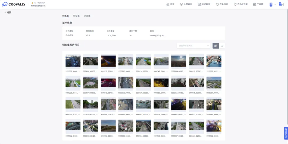Click the 9999997_00000 filename label
This screenshot has width=288, height=144.
point(108,136)
